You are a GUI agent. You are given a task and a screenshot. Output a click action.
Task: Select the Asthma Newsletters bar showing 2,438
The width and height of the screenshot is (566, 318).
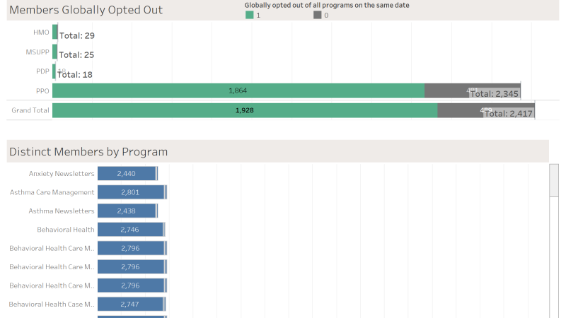pyautogui.click(x=127, y=211)
